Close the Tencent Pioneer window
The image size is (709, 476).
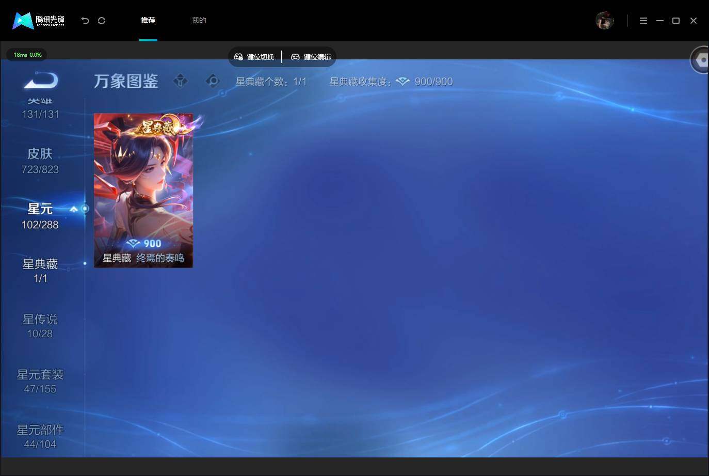point(694,21)
